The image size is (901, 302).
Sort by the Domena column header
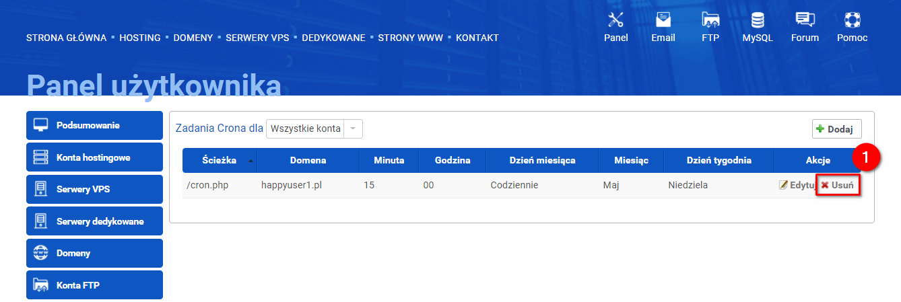point(308,161)
